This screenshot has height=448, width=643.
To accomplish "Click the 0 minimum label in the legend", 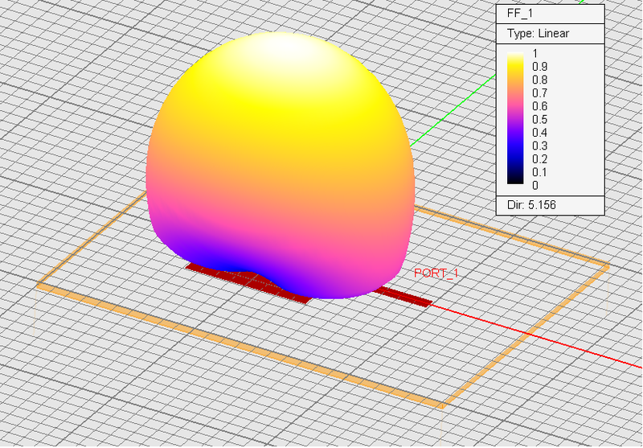I will (x=535, y=185).
